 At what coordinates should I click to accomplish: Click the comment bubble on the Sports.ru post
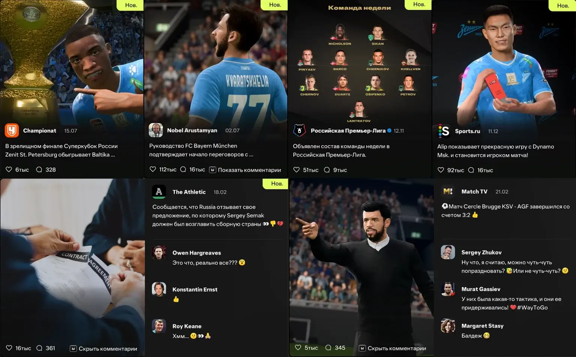coord(471,170)
